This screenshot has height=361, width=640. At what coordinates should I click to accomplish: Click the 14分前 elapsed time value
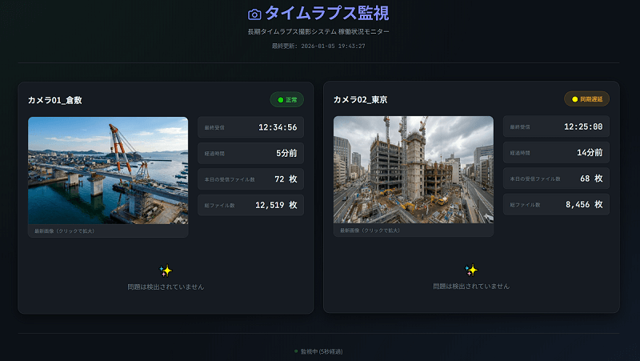590,152
